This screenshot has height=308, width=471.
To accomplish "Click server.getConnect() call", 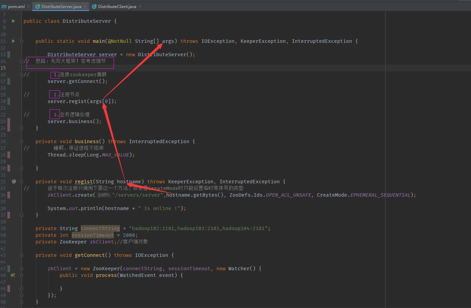I will click(77, 81).
